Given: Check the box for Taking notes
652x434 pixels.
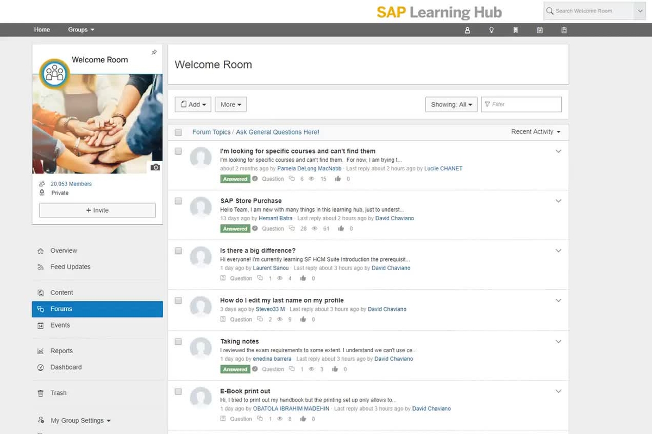Looking at the screenshot, I should pyautogui.click(x=178, y=341).
